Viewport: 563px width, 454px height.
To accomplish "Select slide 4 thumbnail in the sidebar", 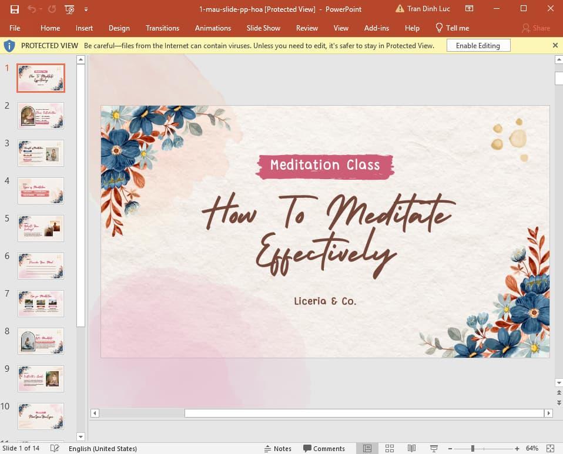I will [41, 190].
